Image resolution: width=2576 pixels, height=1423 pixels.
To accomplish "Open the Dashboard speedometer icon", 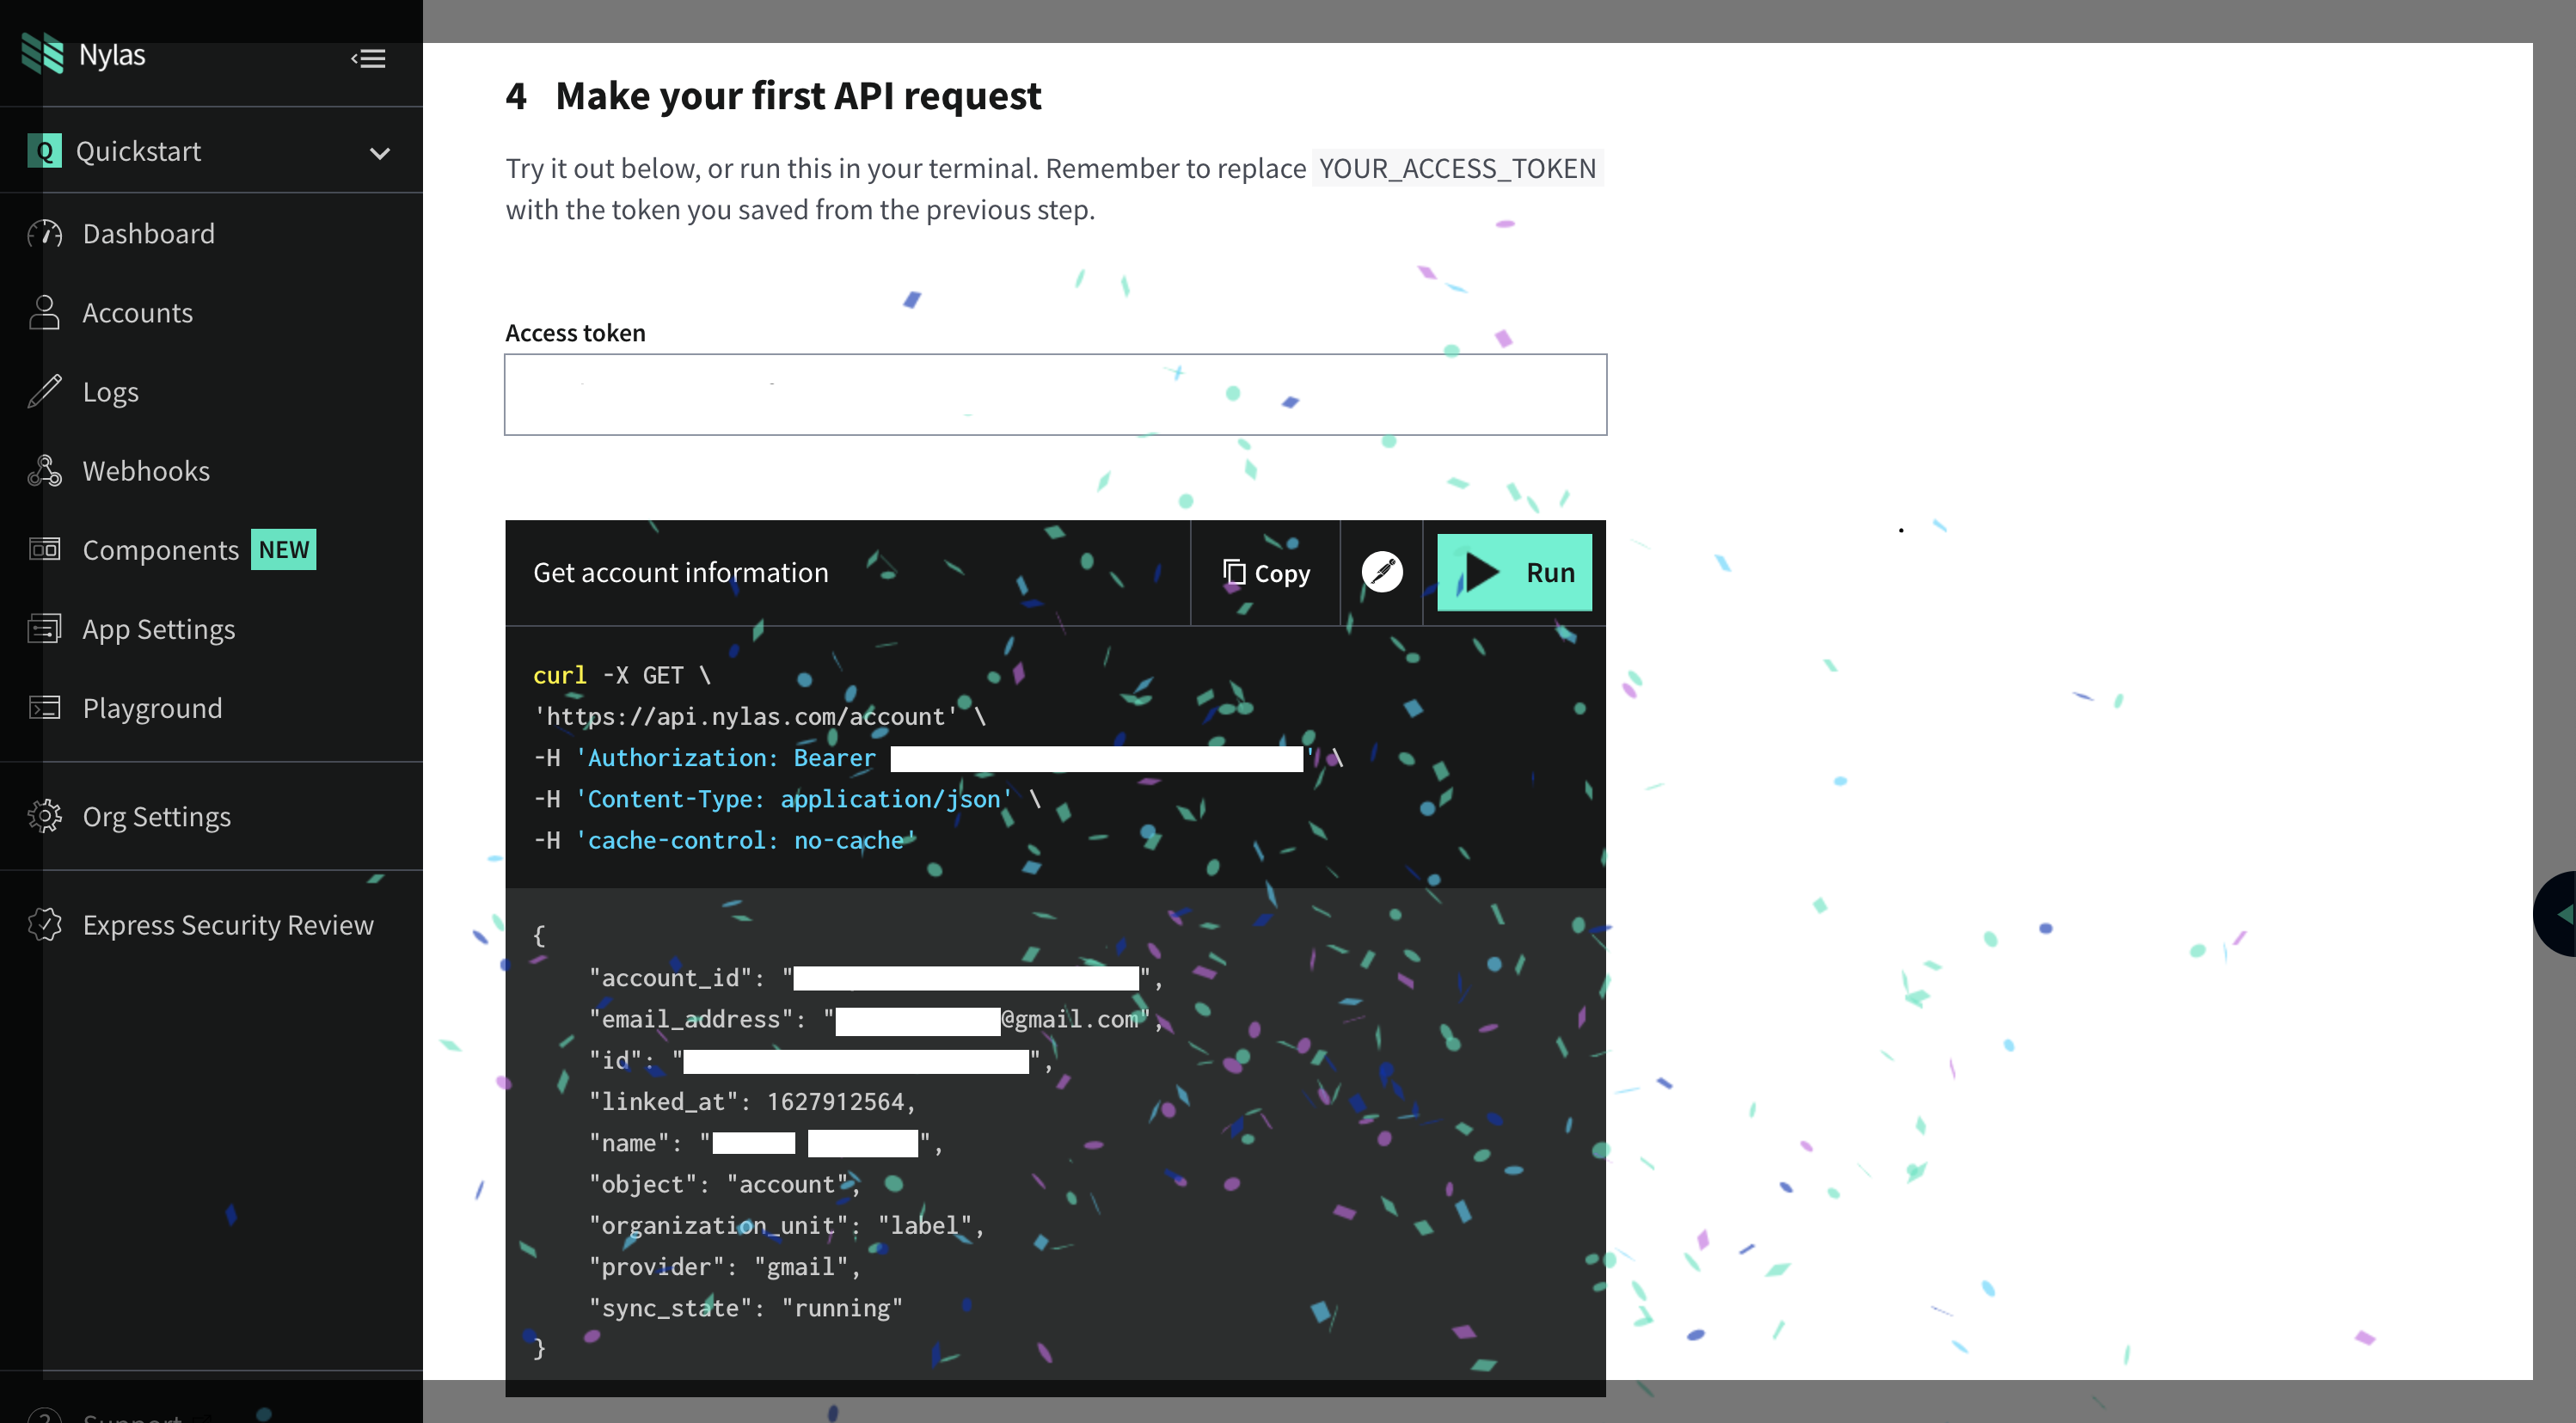I will pyautogui.click(x=44, y=233).
